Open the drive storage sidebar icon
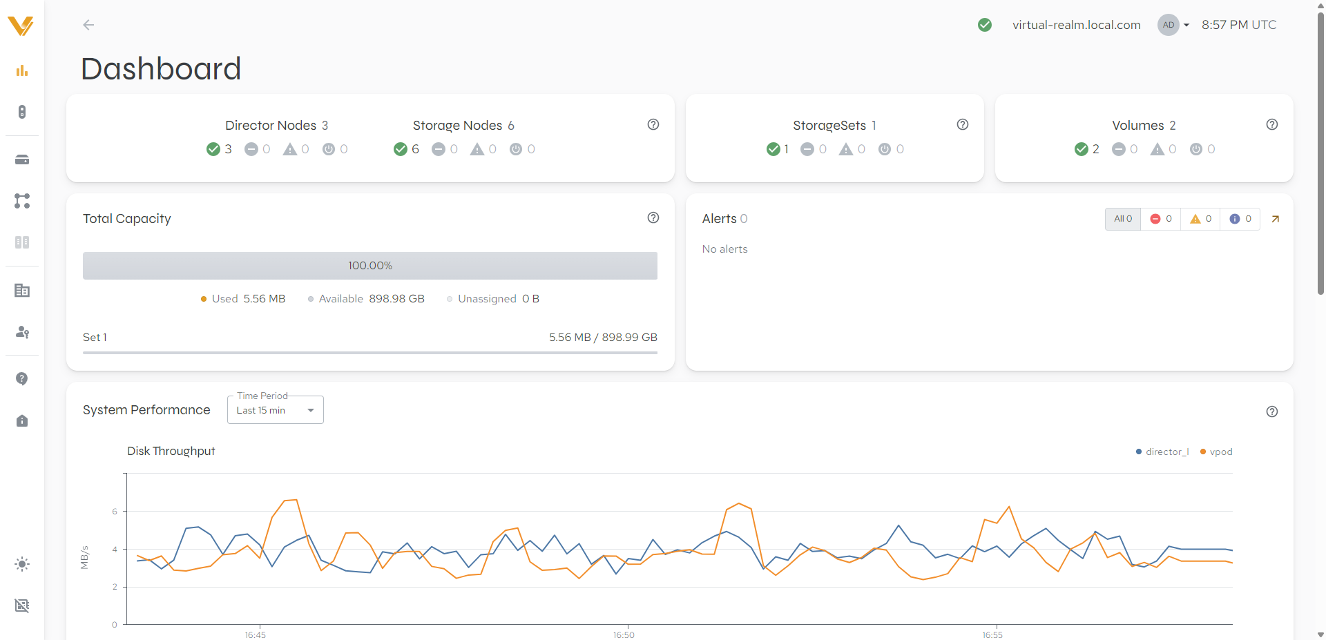The width and height of the screenshot is (1326, 640). 22,159
